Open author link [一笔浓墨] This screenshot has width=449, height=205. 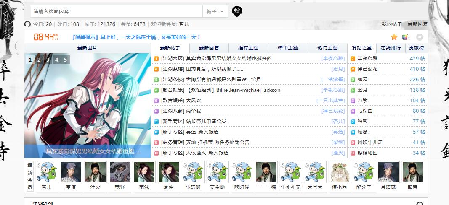click(333, 79)
